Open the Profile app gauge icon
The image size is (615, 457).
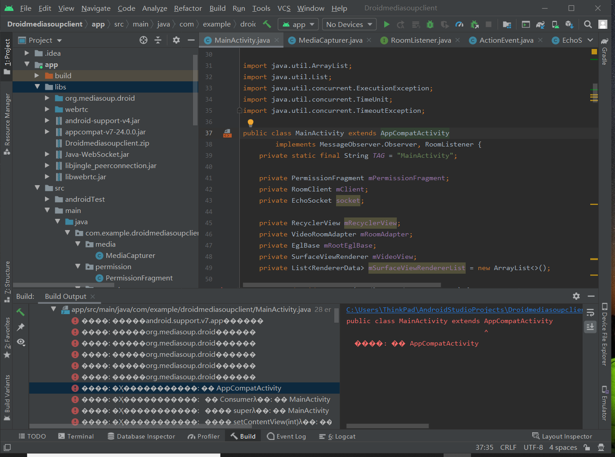459,24
